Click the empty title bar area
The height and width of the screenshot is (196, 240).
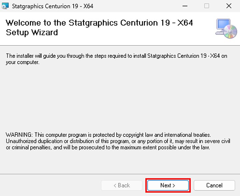(x=133, y=6)
